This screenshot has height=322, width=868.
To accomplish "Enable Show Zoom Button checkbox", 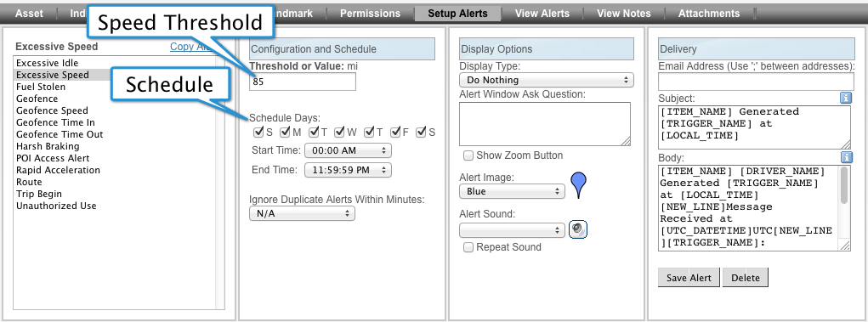I will click(x=468, y=155).
